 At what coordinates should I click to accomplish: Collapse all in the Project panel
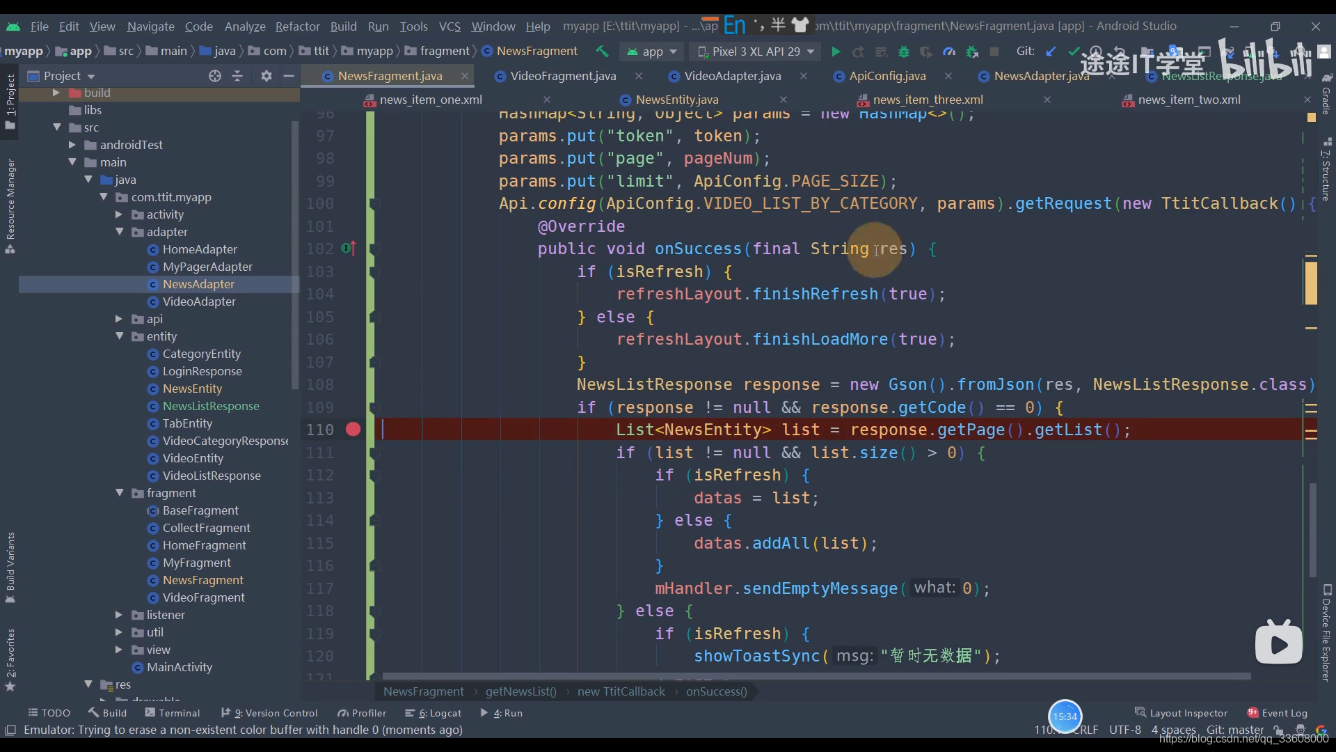(237, 76)
